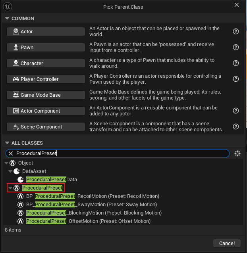Open help for Scene Component

[x=235, y=126]
